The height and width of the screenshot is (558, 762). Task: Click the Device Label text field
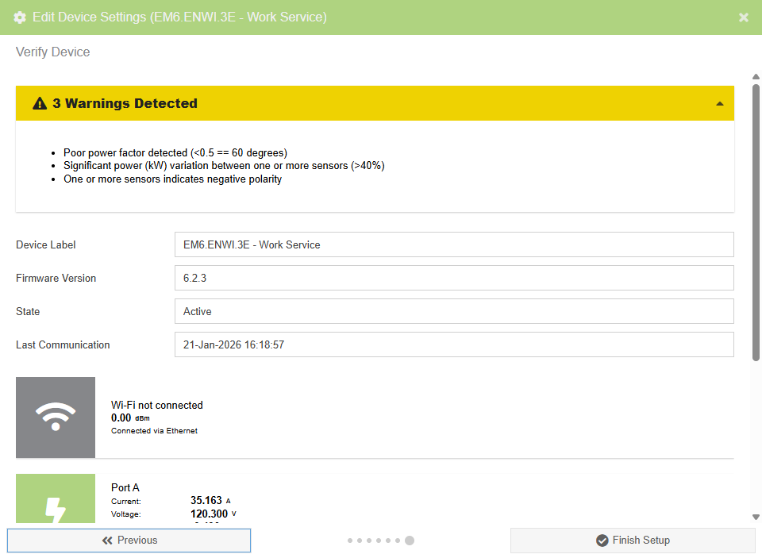pyautogui.click(x=453, y=244)
